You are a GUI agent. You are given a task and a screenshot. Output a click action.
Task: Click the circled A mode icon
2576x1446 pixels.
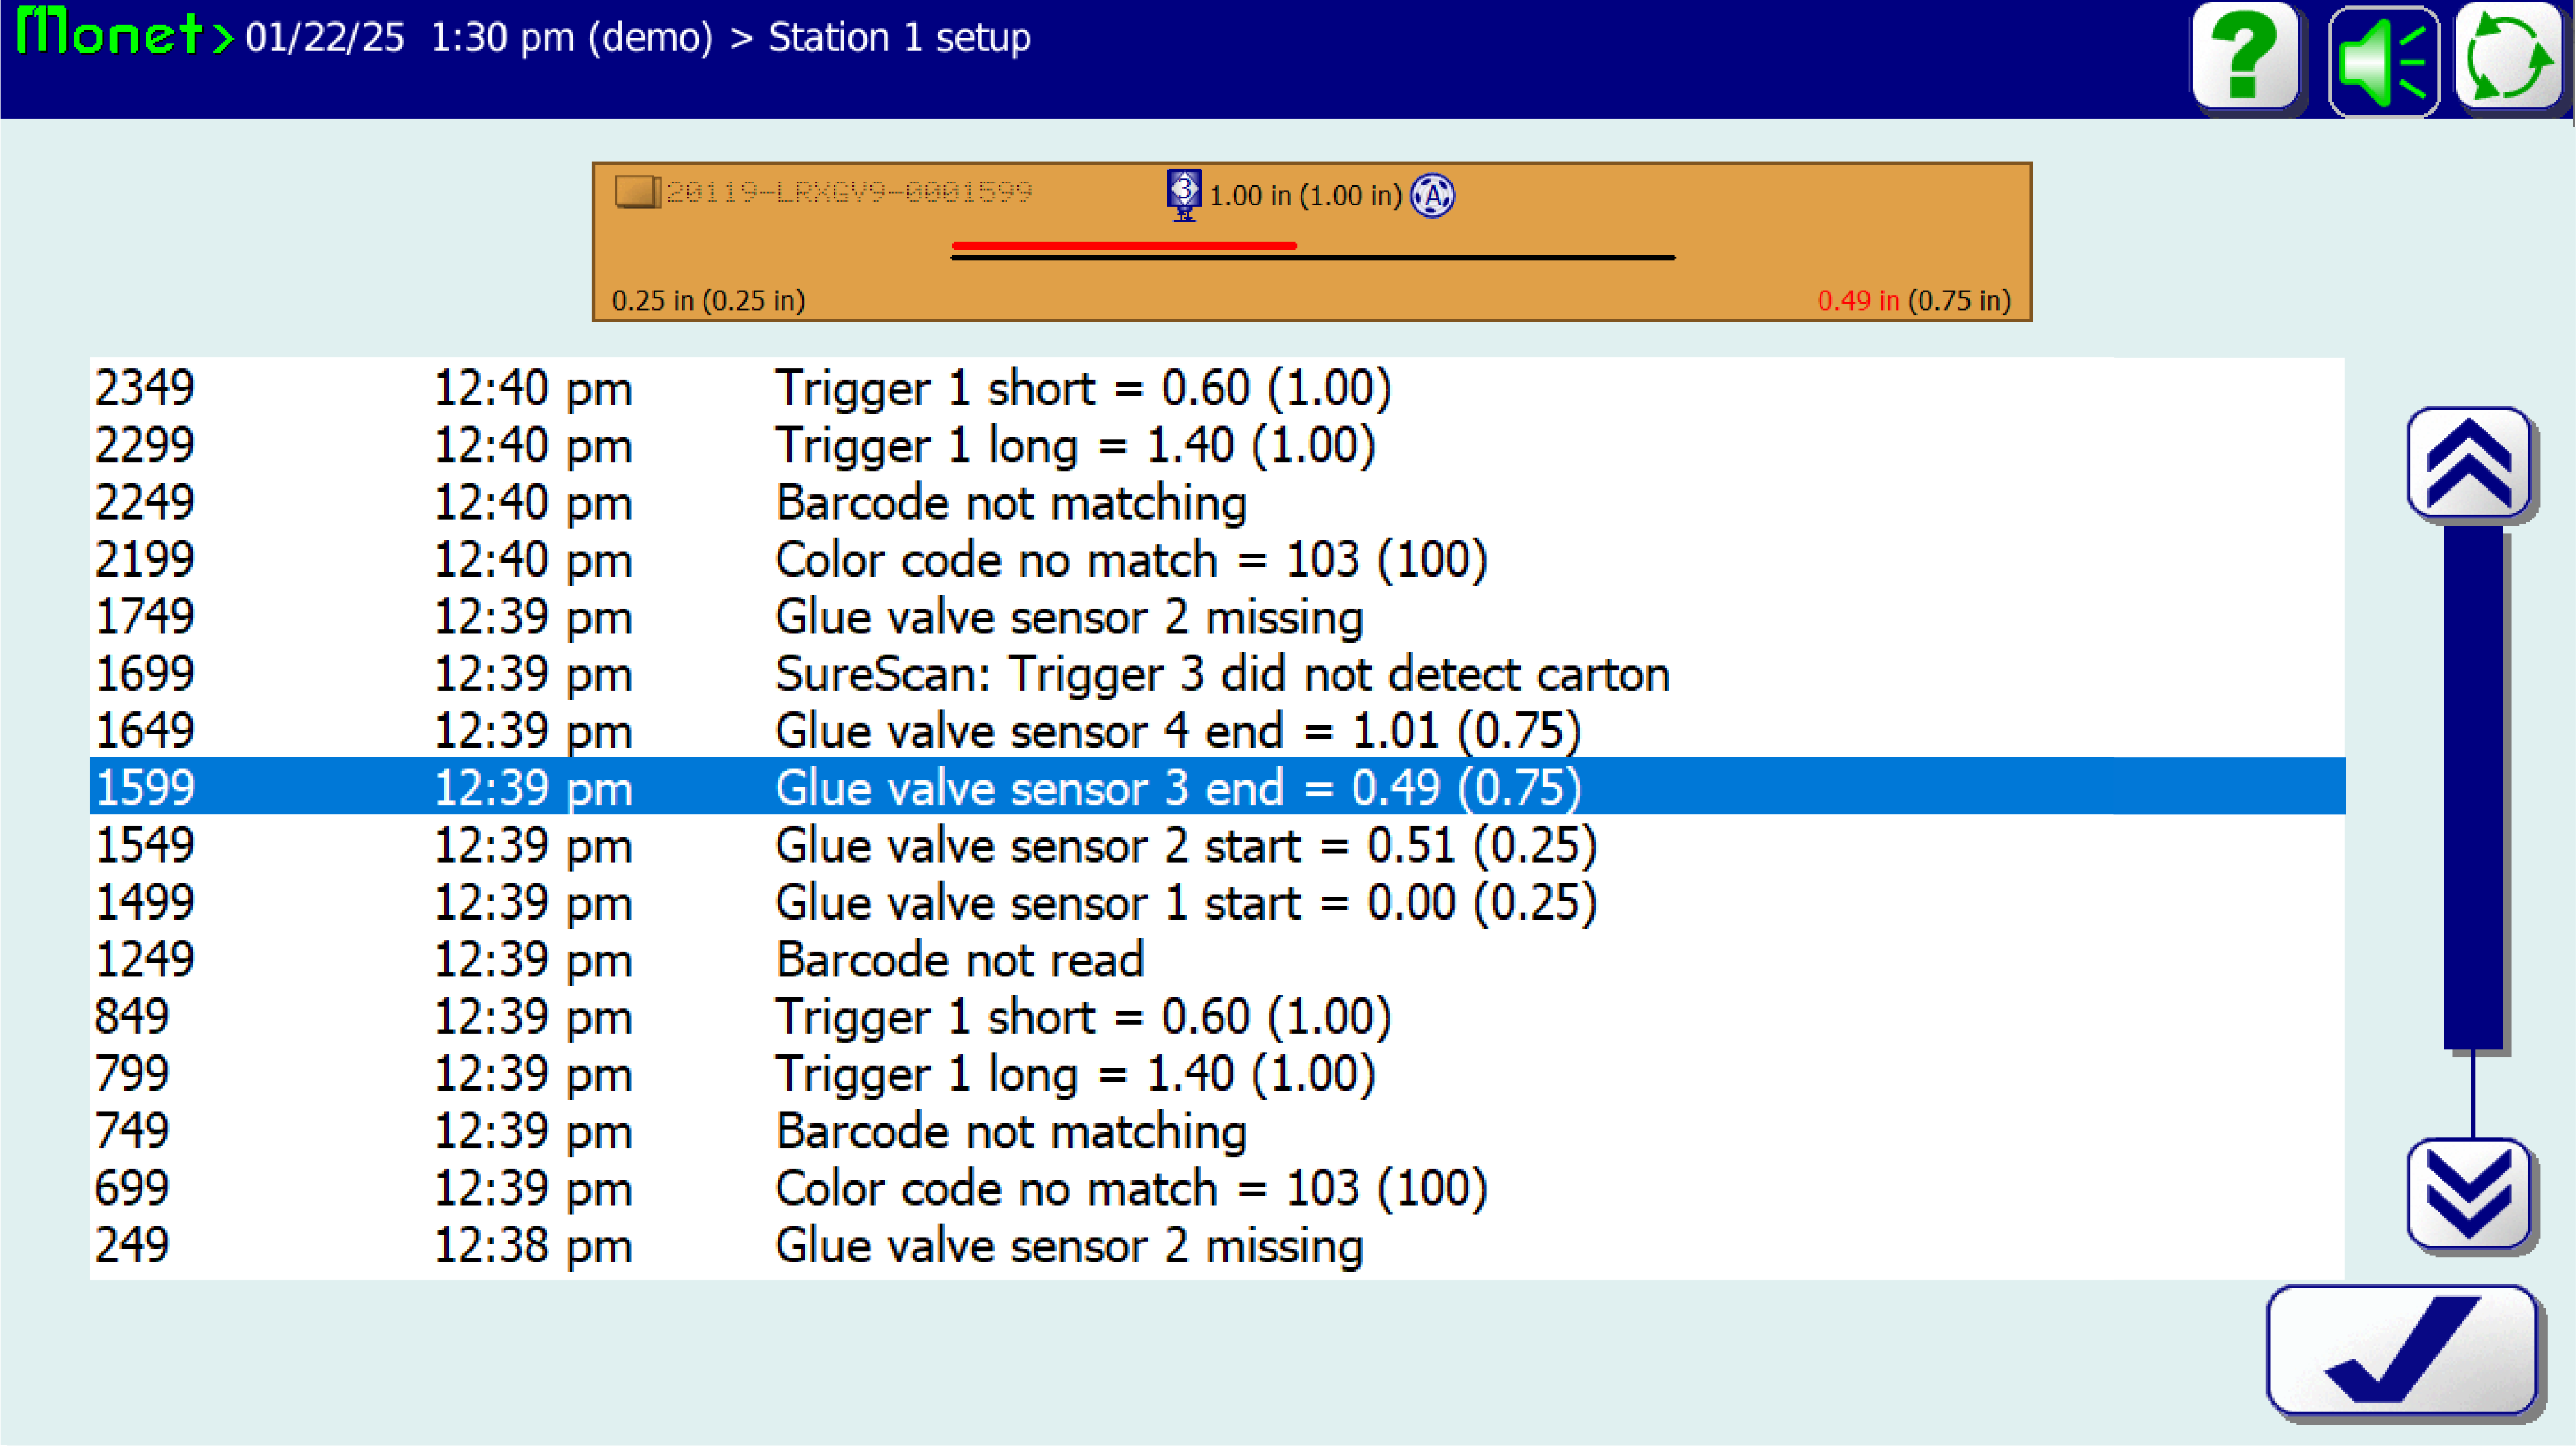pos(1432,195)
